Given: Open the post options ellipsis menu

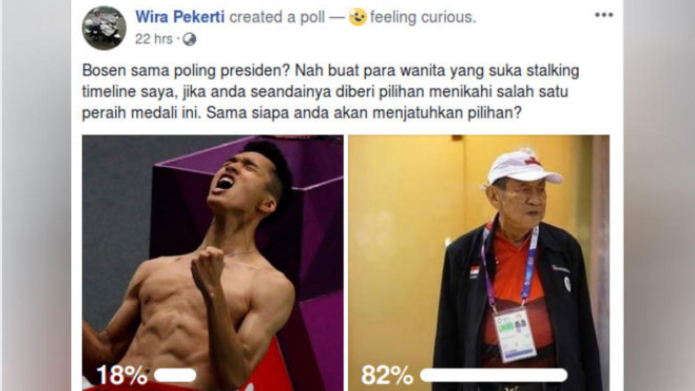Looking at the screenshot, I should point(603,15).
